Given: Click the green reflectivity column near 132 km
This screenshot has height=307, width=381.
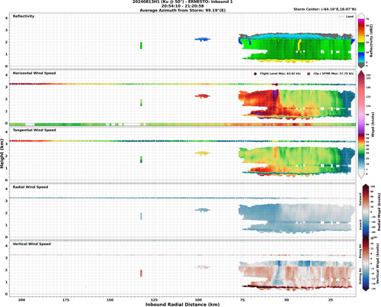Looking at the screenshot, I should [141, 45].
